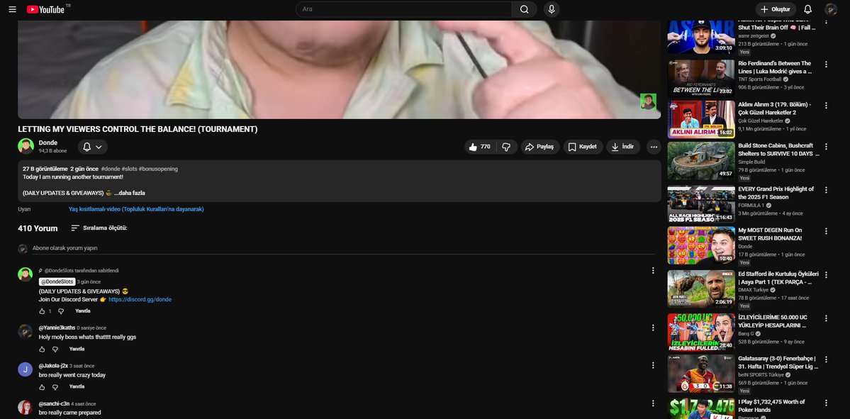Click the '410 Yorum' comment count
Viewport: 850px width, 419px height.
pyautogui.click(x=38, y=228)
